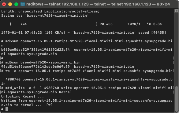Click the block cursor at the last prompt
This screenshot has height=113, width=179.
[7, 109]
